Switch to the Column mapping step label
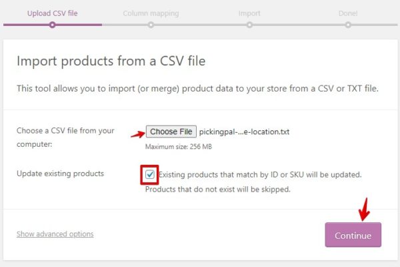Viewport: 400px width, 267px height. (151, 13)
